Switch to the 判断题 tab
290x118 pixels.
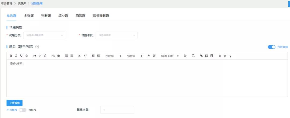coord(46,16)
